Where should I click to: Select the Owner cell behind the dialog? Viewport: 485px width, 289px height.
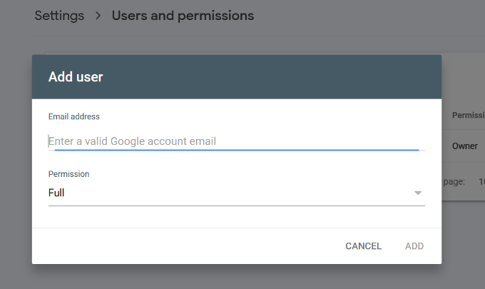pos(465,146)
